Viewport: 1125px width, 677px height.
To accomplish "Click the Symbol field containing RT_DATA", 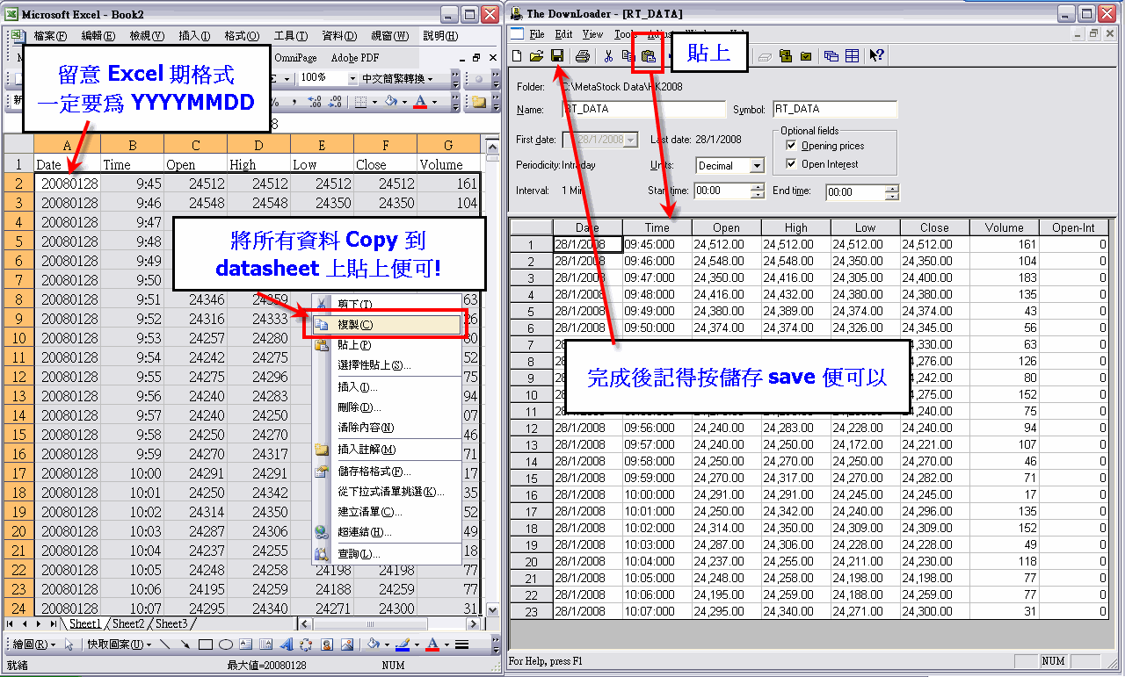I will coord(835,110).
